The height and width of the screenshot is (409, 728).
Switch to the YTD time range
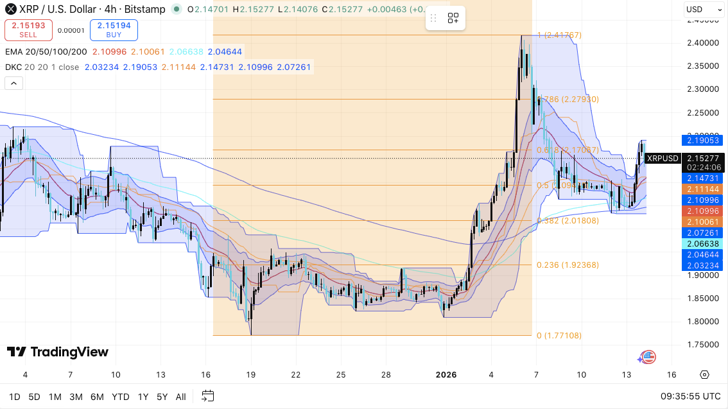[x=120, y=397]
